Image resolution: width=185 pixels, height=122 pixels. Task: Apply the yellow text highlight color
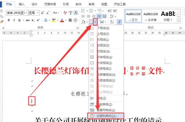tap(54, 20)
